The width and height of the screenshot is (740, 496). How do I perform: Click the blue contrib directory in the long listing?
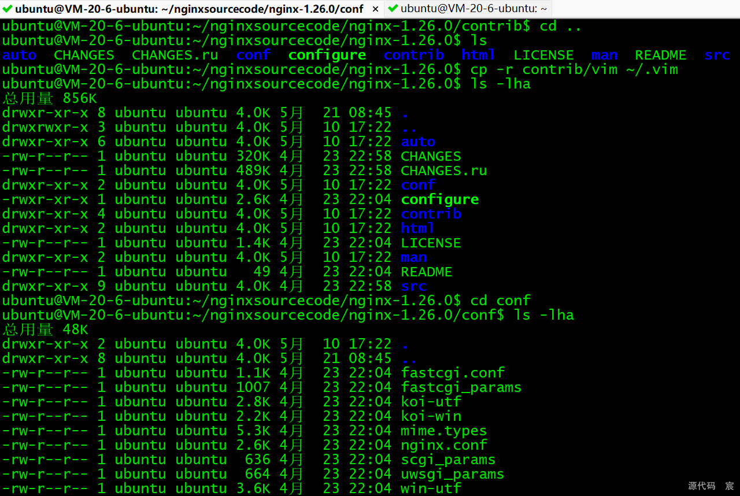pyautogui.click(x=431, y=214)
